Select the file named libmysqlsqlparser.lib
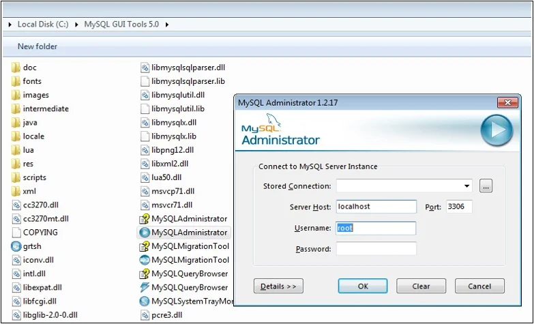The image size is (534, 324). (x=188, y=81)
